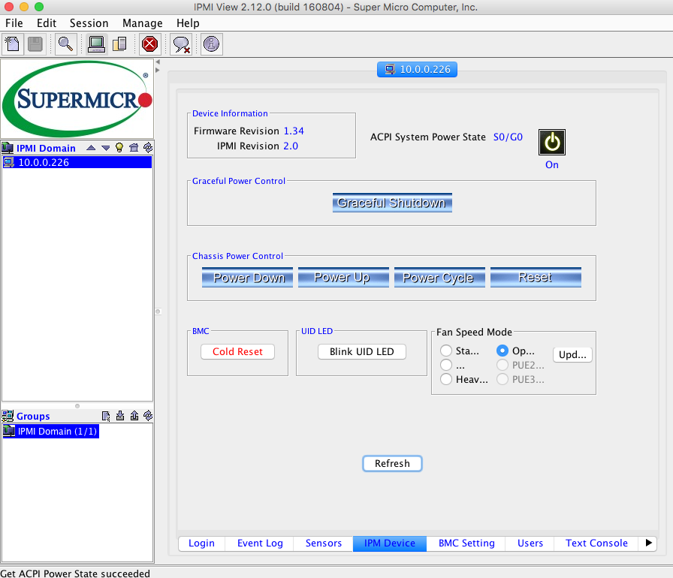The image size is (673, 578).
Task: Click the computers icon beside Groups title
Action: tap(8, 416)
